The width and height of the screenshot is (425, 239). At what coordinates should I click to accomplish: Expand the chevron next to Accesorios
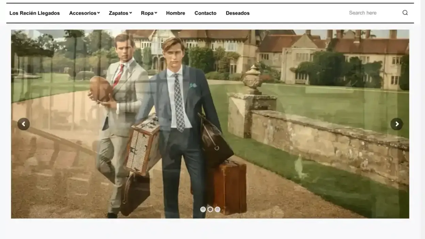click(x=98, y=13)
